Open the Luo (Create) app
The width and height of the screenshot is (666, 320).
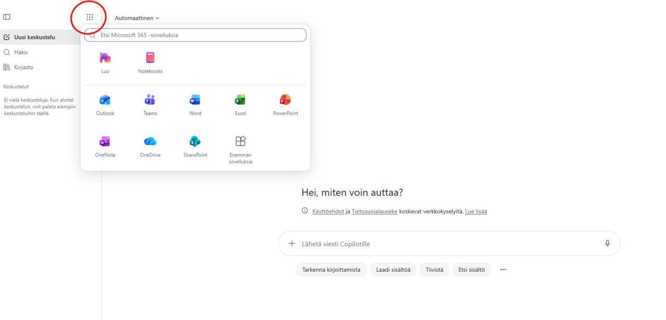[105, 63]
